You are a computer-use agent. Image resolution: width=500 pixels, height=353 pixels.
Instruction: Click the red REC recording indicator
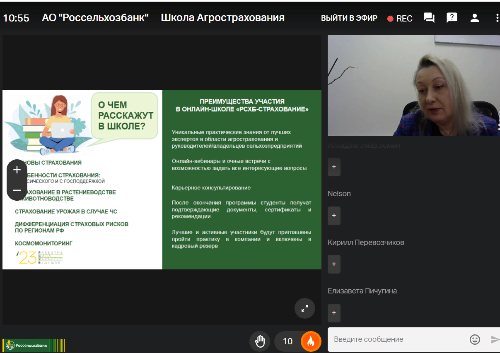coord(400,19)
